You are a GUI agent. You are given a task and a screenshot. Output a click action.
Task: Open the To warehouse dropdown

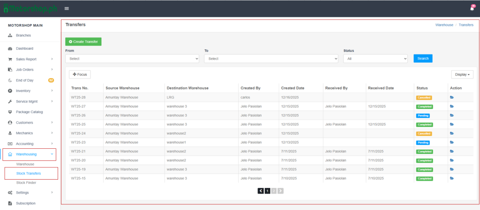coord(271,58)
